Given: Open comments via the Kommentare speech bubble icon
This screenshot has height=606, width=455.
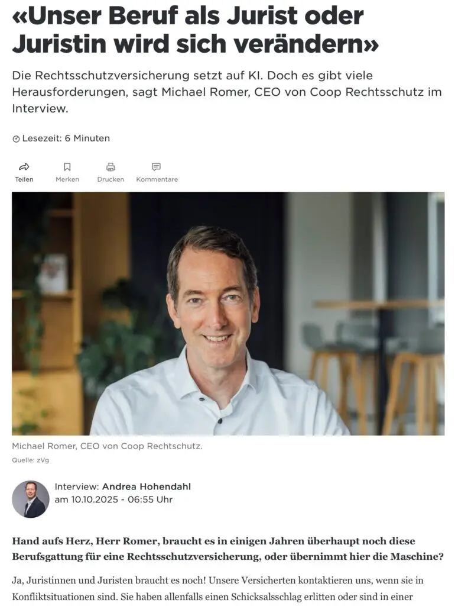Looking at the screenshot, I should [x=157, y=166].
